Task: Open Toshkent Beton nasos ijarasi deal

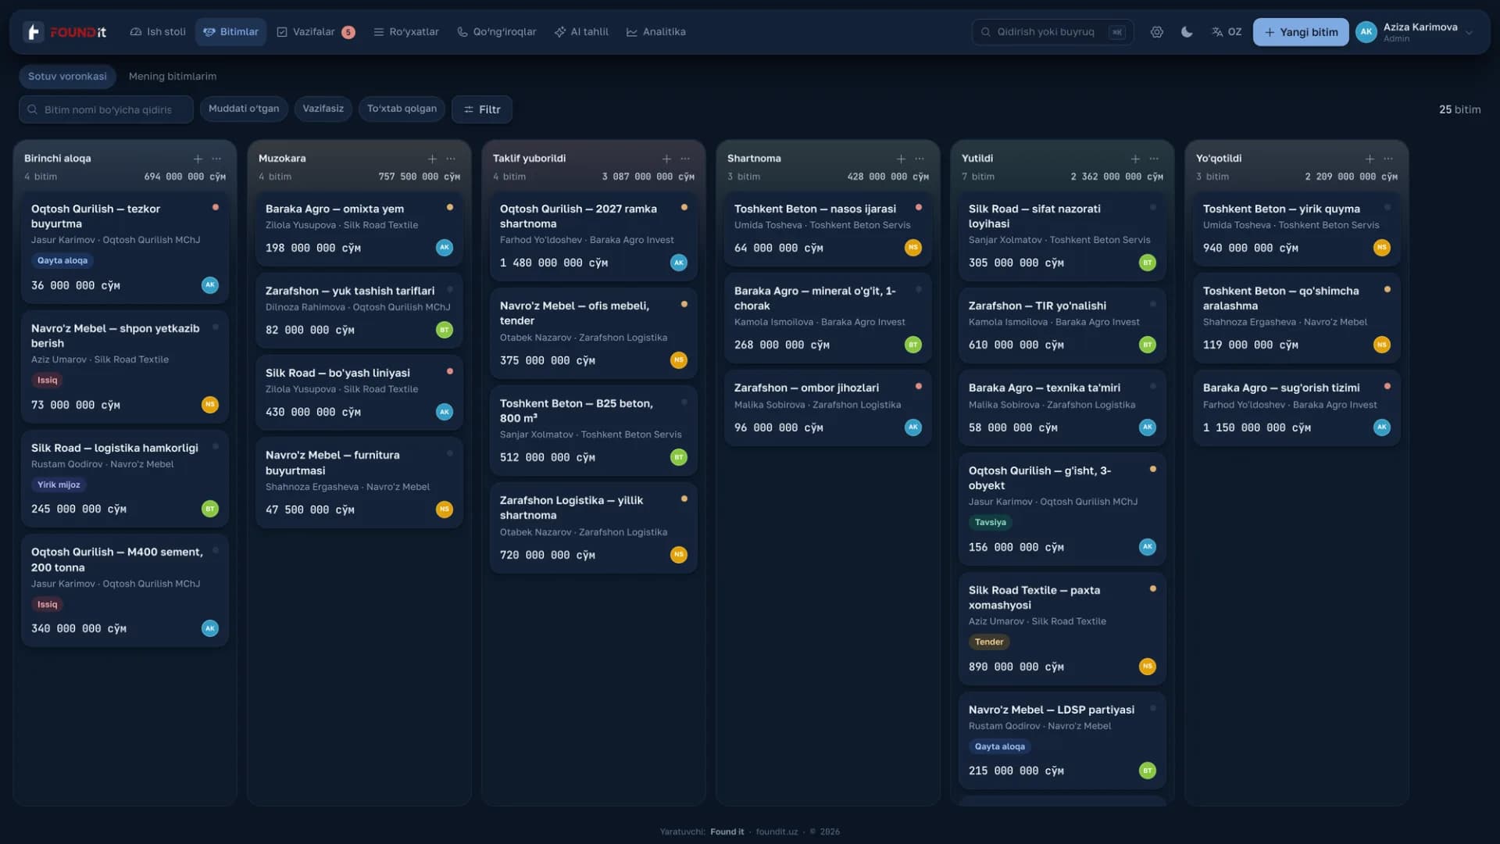Action: pos(828,229)
